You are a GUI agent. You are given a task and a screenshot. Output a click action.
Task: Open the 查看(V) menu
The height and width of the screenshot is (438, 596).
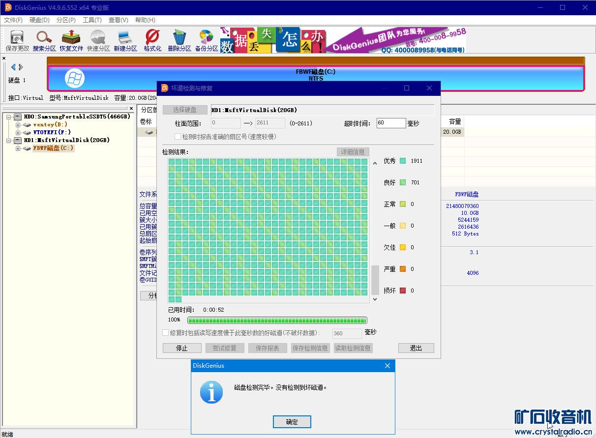click(118, 20)
